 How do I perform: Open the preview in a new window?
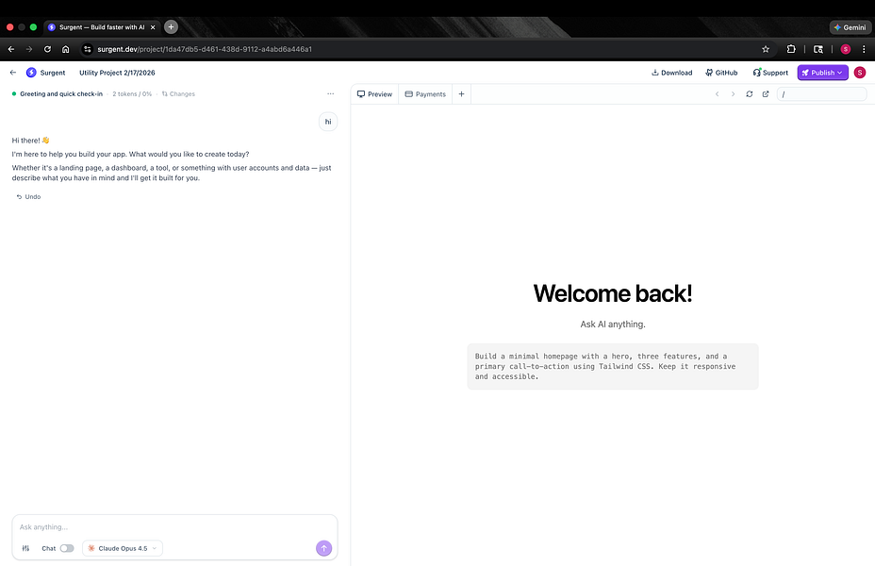(766, 93)
